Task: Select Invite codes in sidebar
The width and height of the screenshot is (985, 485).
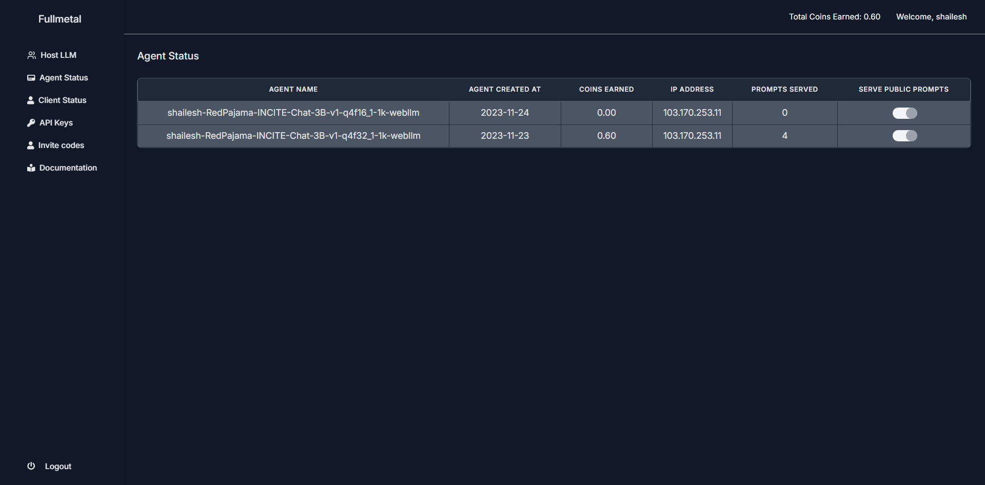Action: 61,145
